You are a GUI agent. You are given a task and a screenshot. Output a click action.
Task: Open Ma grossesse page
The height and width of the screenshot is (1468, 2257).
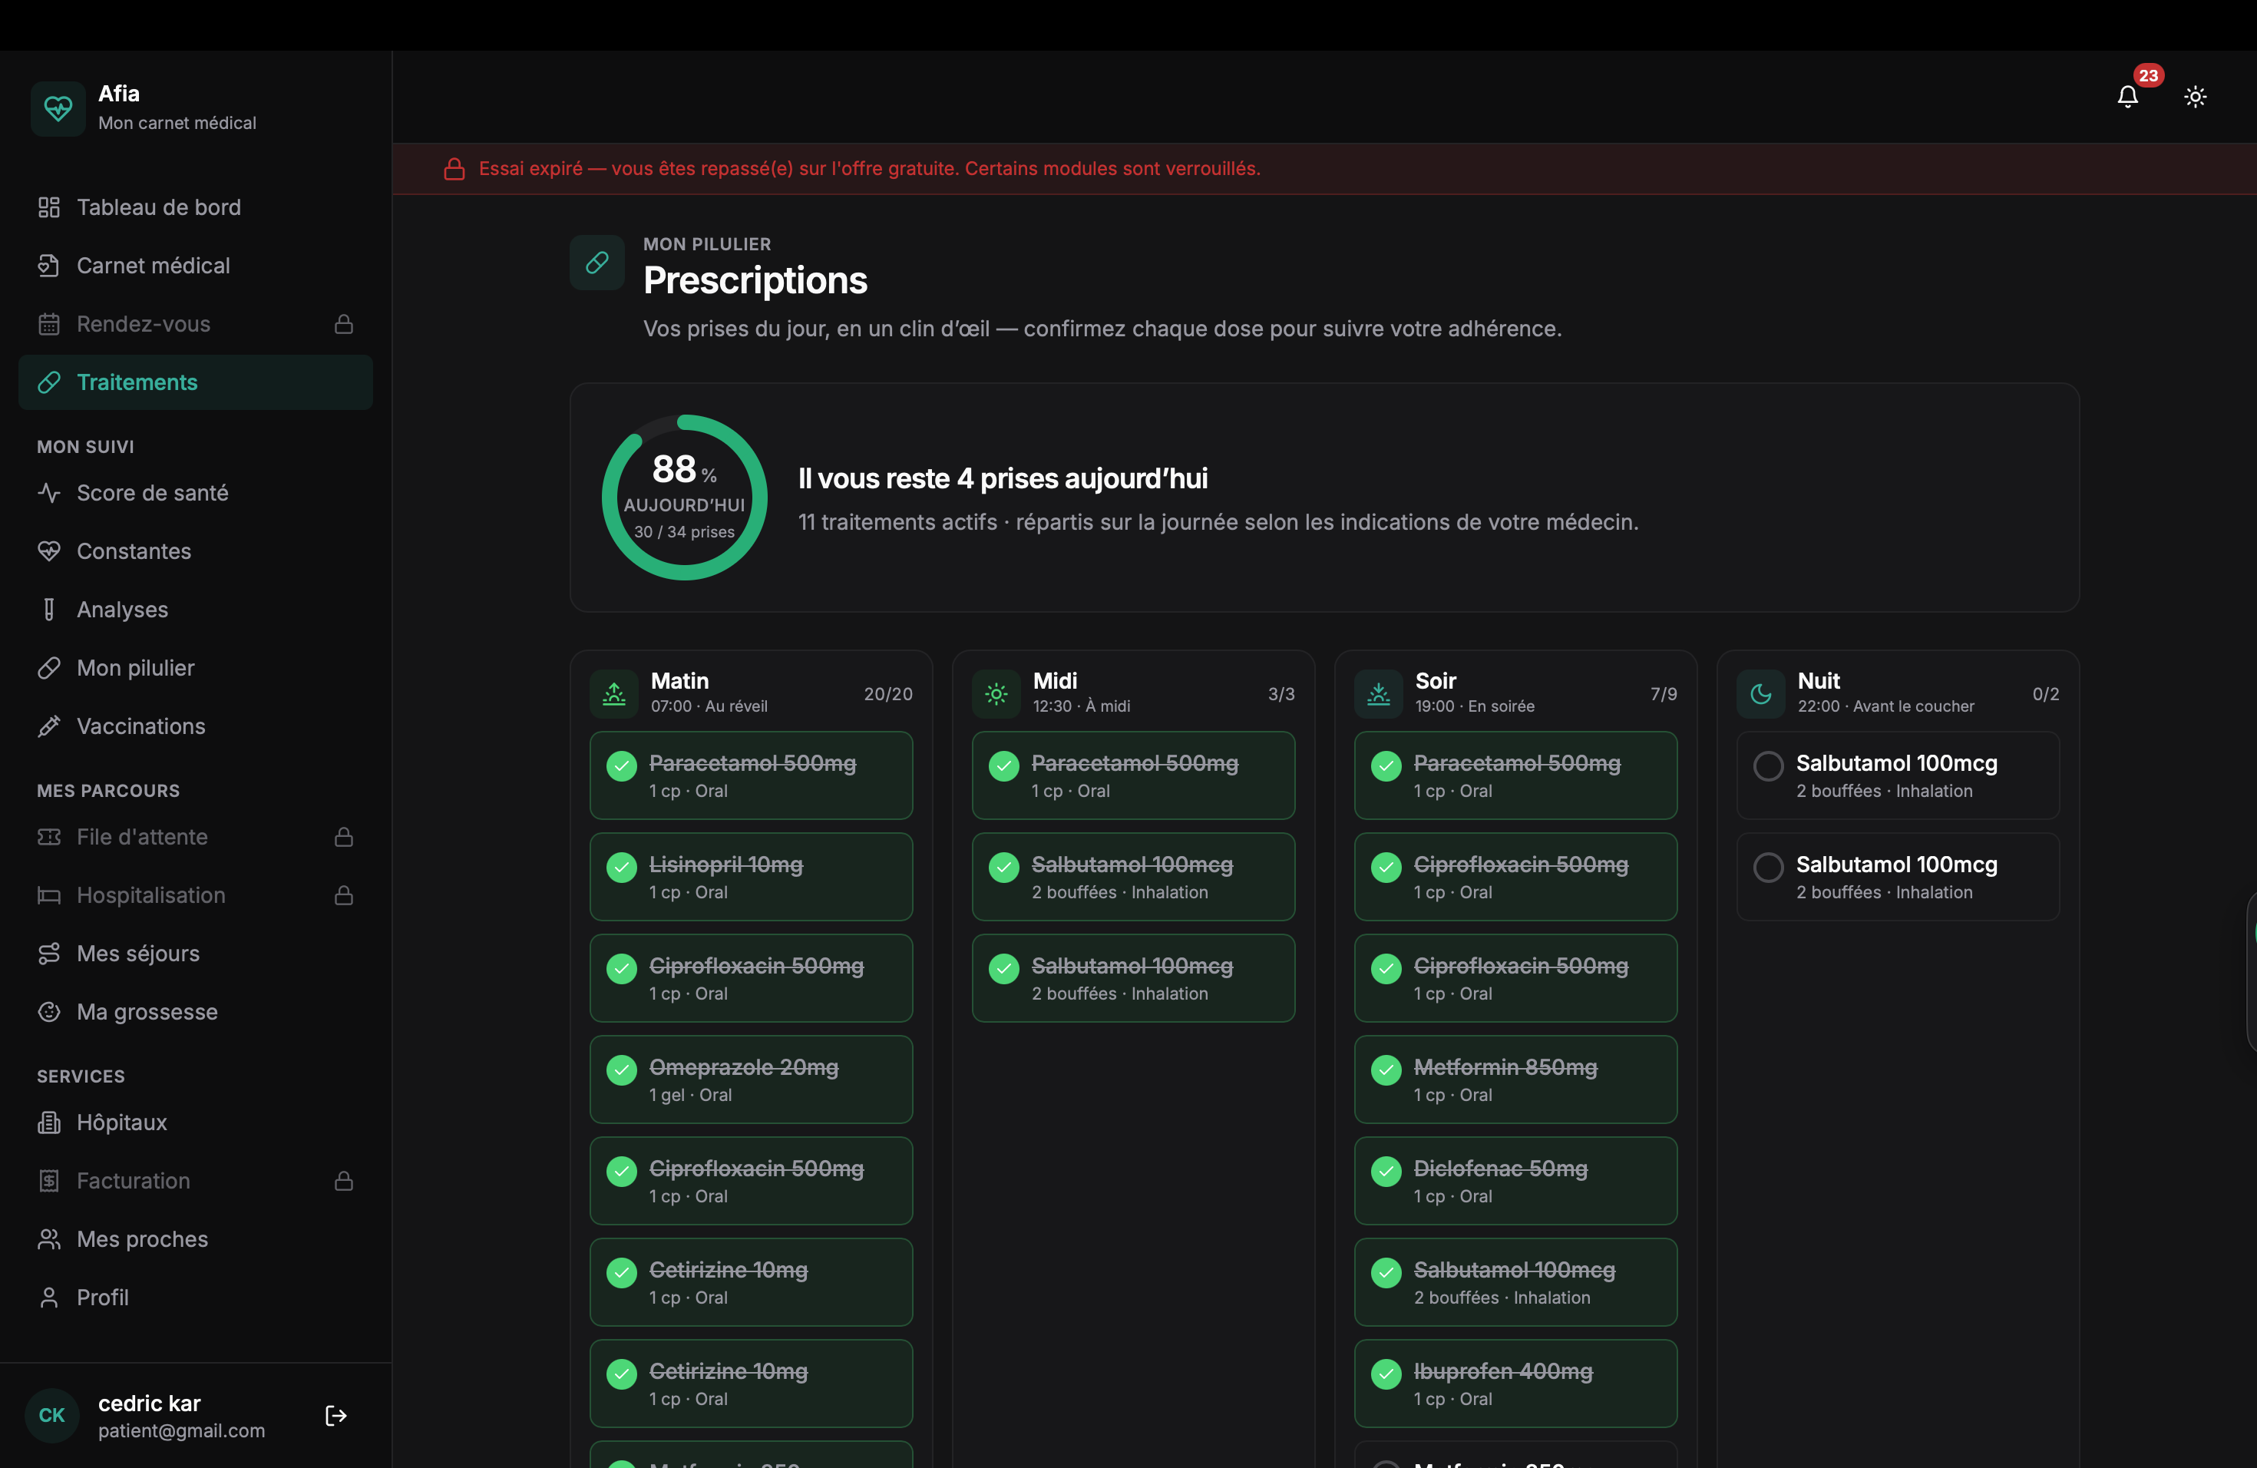pyautogui.click(x=195, y=1012)
